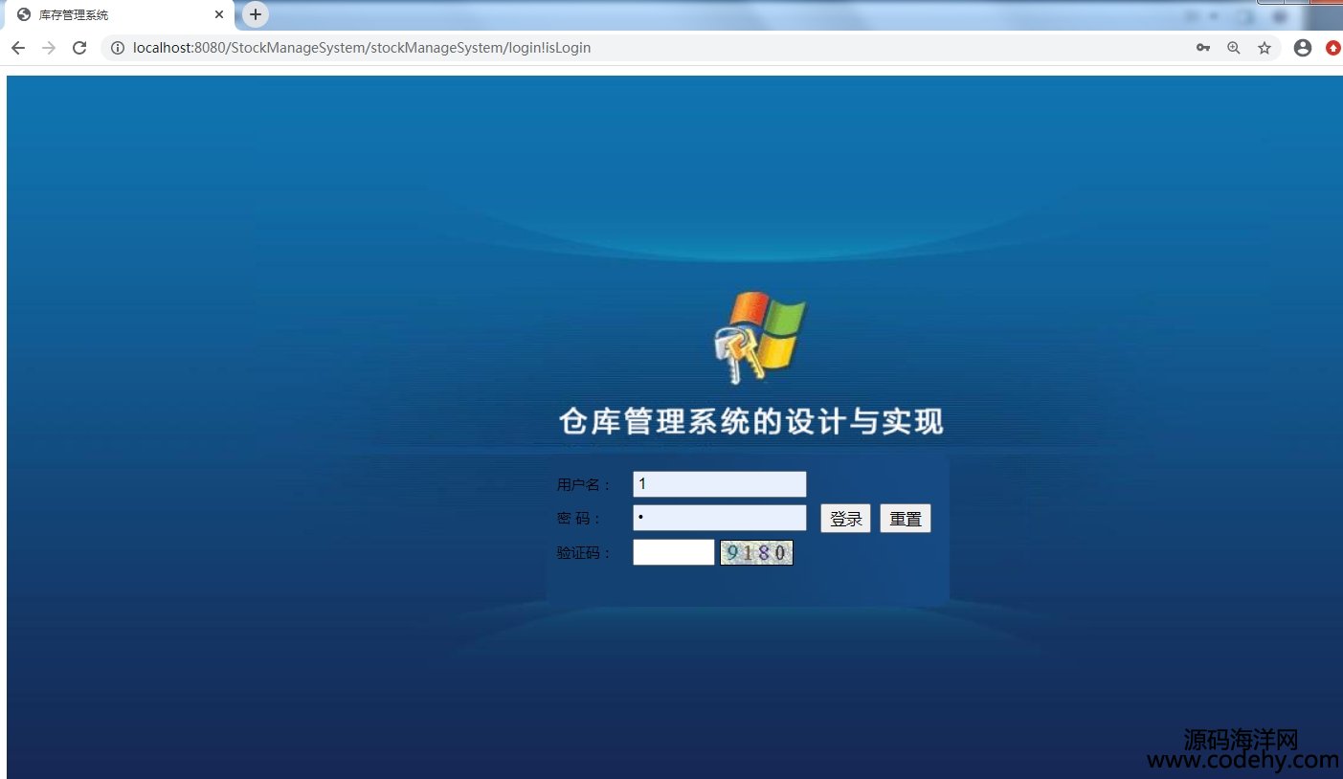
Task: Click the zoom magnifier icon in address bar
Action: click(1234, 48)
